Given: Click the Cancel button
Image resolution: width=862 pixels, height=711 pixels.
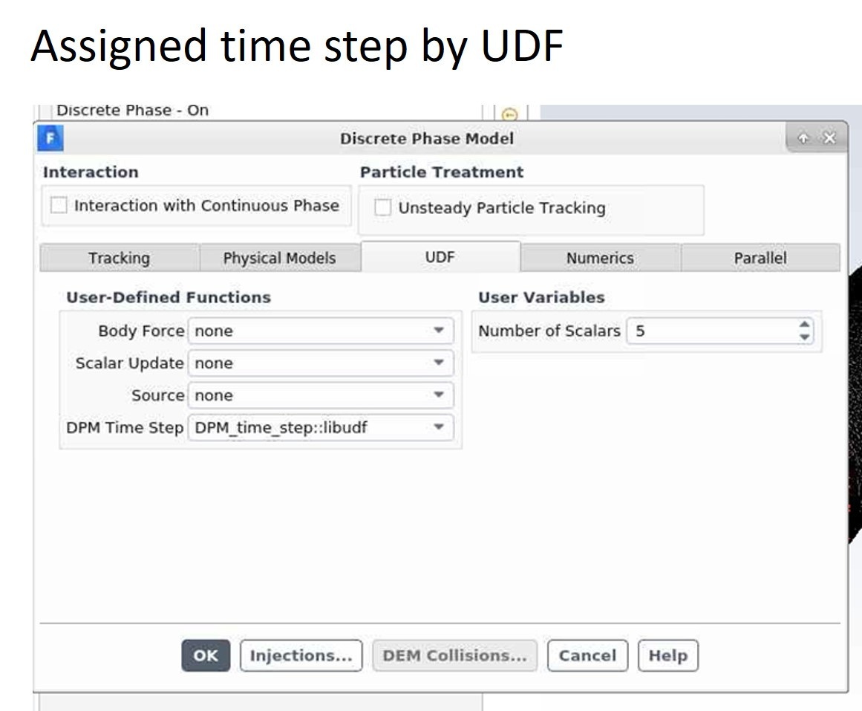Looking at the screenshot, I should pyautogui.click(x=588, y=655).
